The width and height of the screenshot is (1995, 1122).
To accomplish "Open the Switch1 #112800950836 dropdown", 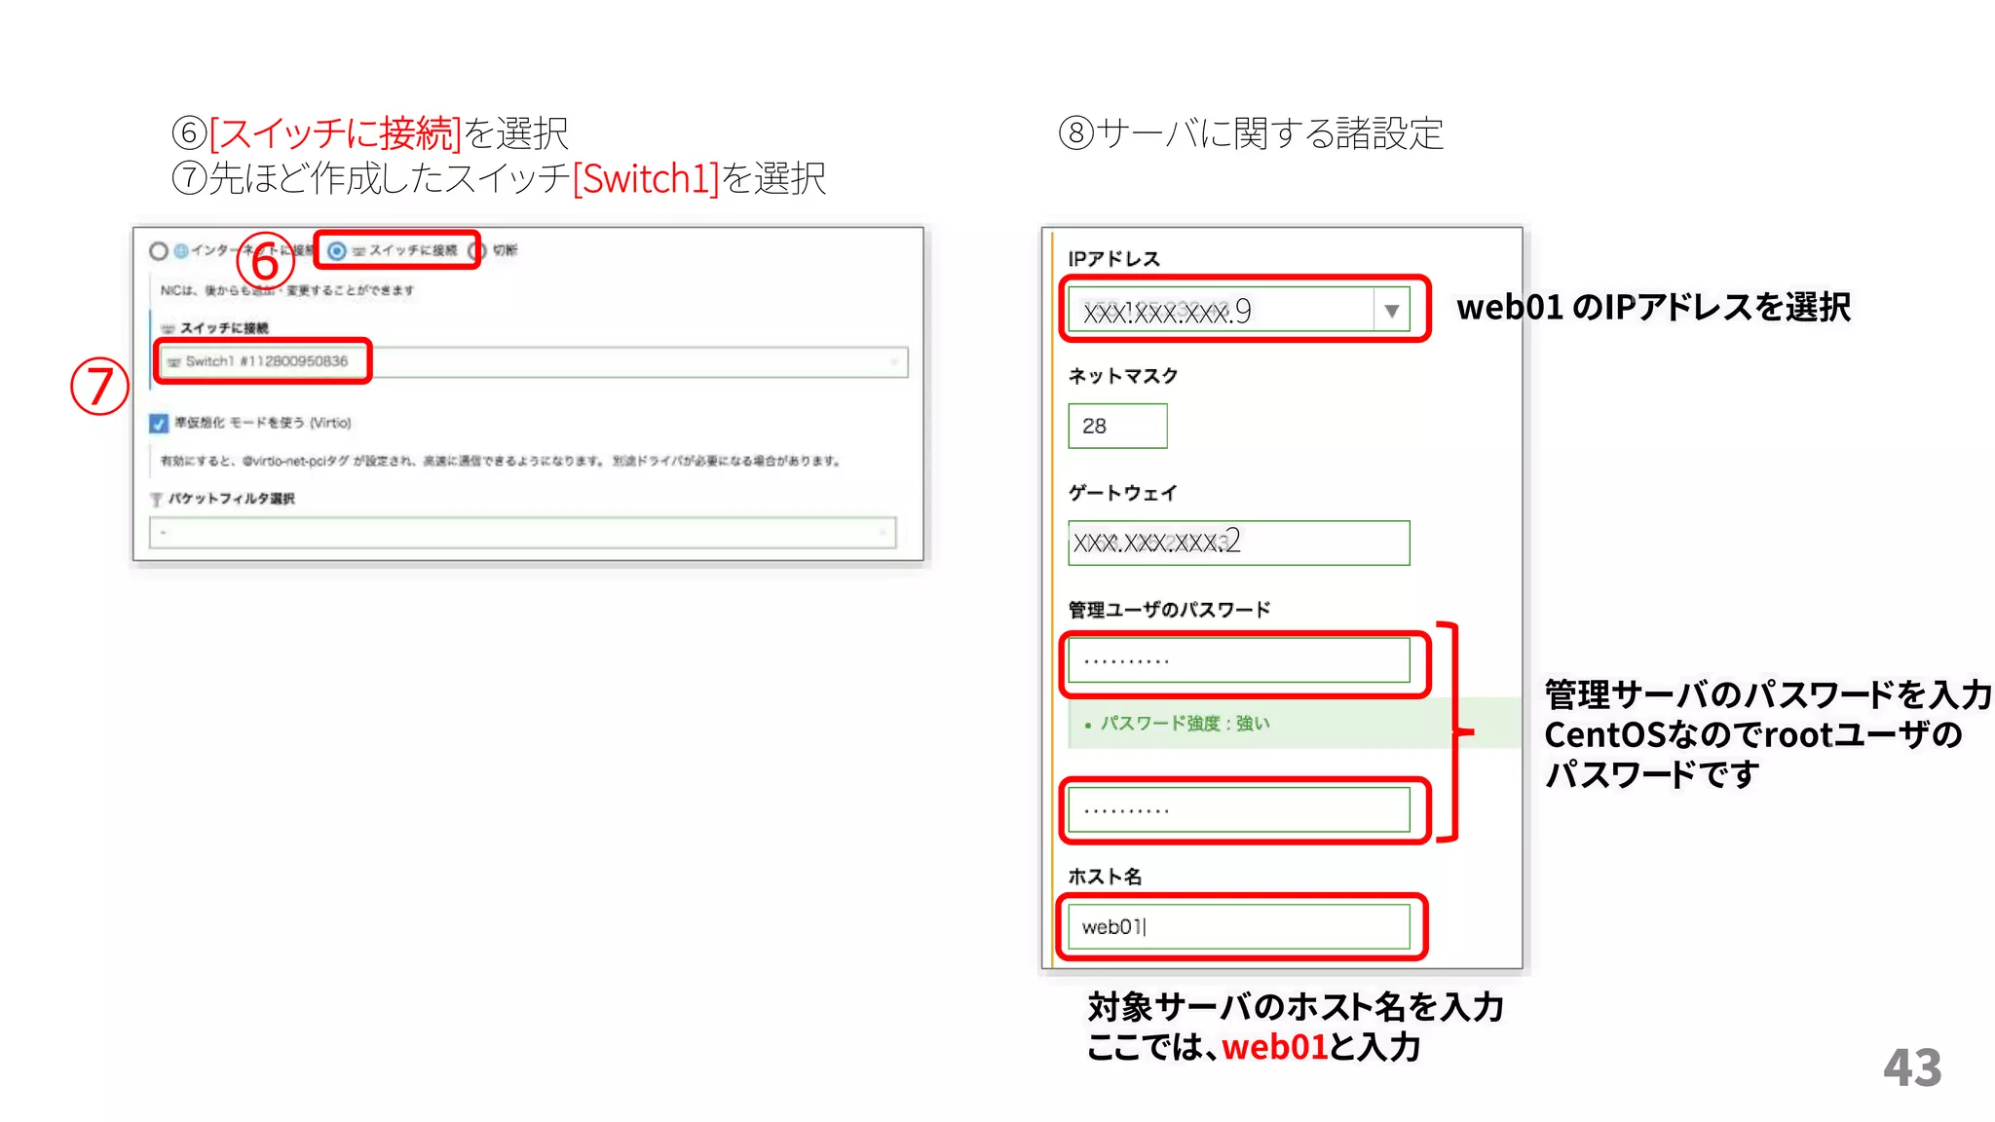I will pyautogui.click(x=533, y=362).
